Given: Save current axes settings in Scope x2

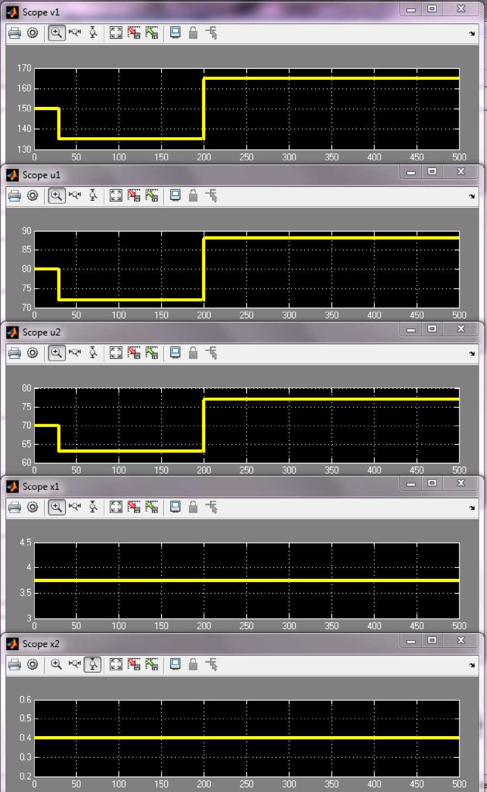Looking at the screenshot, I should [134, 665].
